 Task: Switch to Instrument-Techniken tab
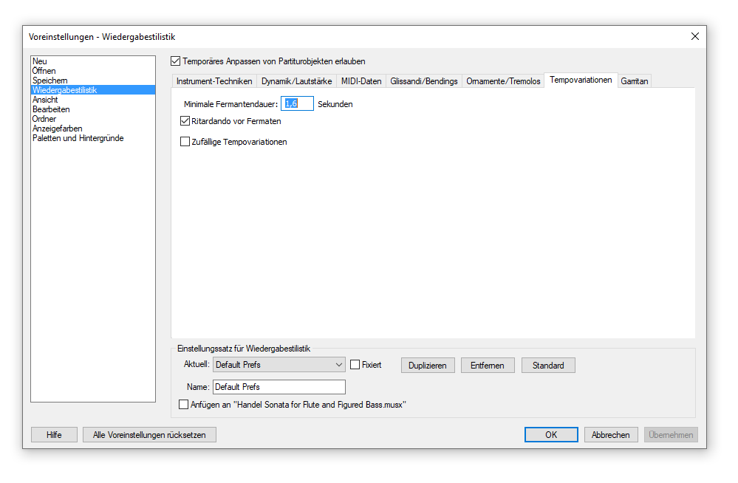click(214, 81)
